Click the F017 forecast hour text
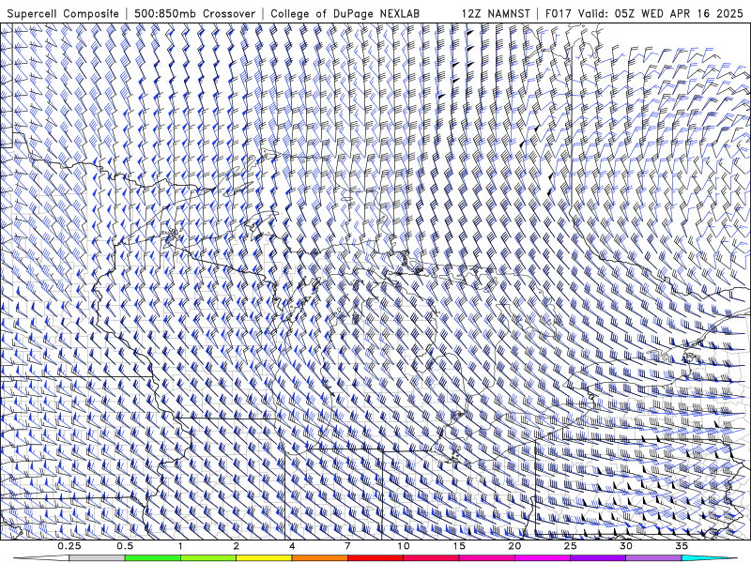751x563 pixels. point(559,14)
